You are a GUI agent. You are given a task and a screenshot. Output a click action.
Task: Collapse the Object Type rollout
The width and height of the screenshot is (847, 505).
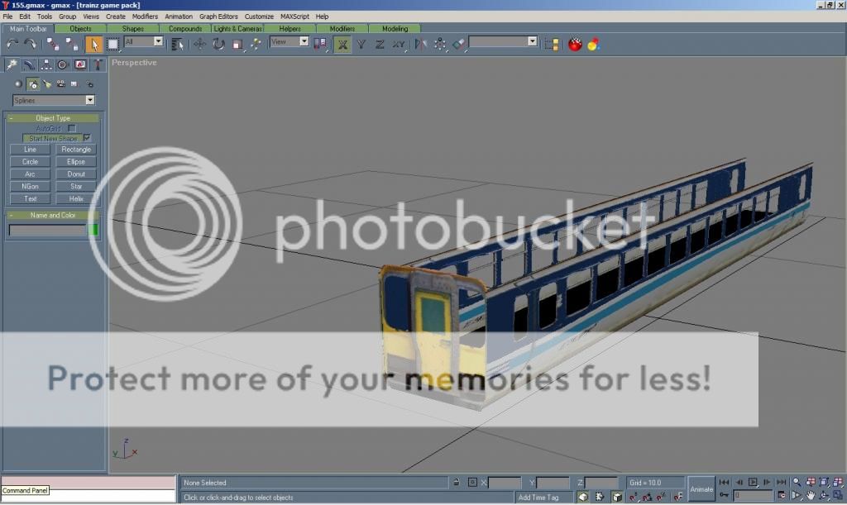click(53, 118)
